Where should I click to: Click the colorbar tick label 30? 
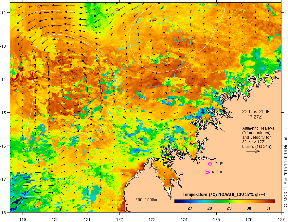tap(249, 208)
